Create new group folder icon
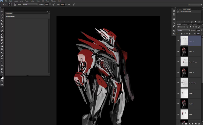Viewport: 203px width, 125px height. pyautogui.click(x=192, y=124)
